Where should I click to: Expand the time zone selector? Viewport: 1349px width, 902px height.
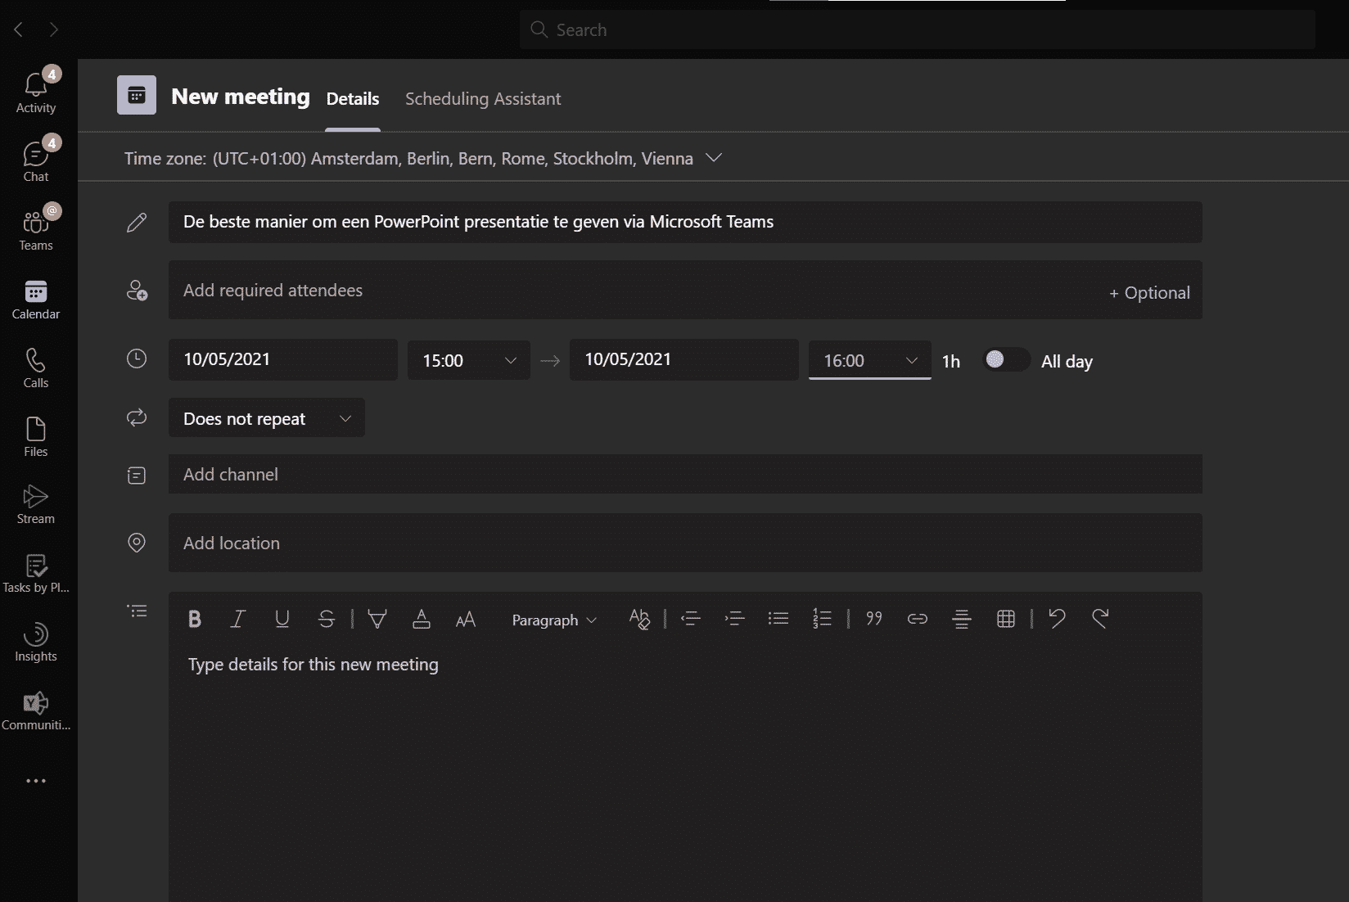pyautogui.click(x=714, y=158)
